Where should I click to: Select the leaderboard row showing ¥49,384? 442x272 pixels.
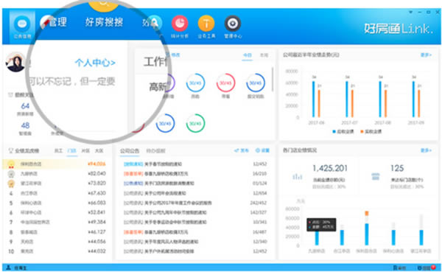click(x=57, y=222)
